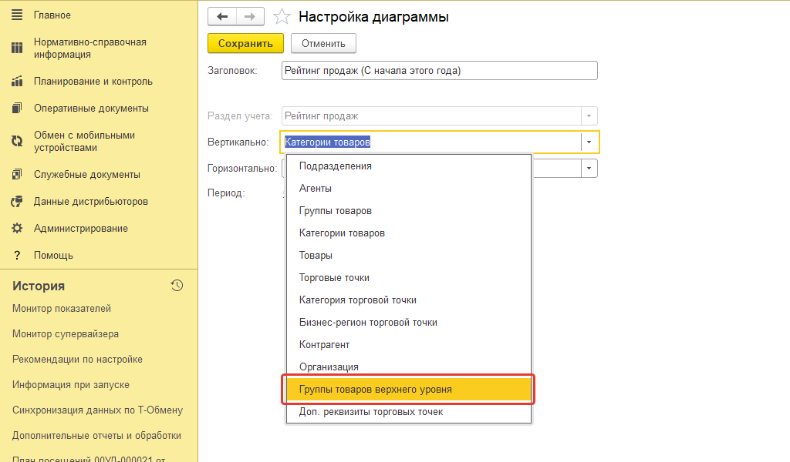Click the sync icon for Обмен с мобильными устройствами

(17, 141)
